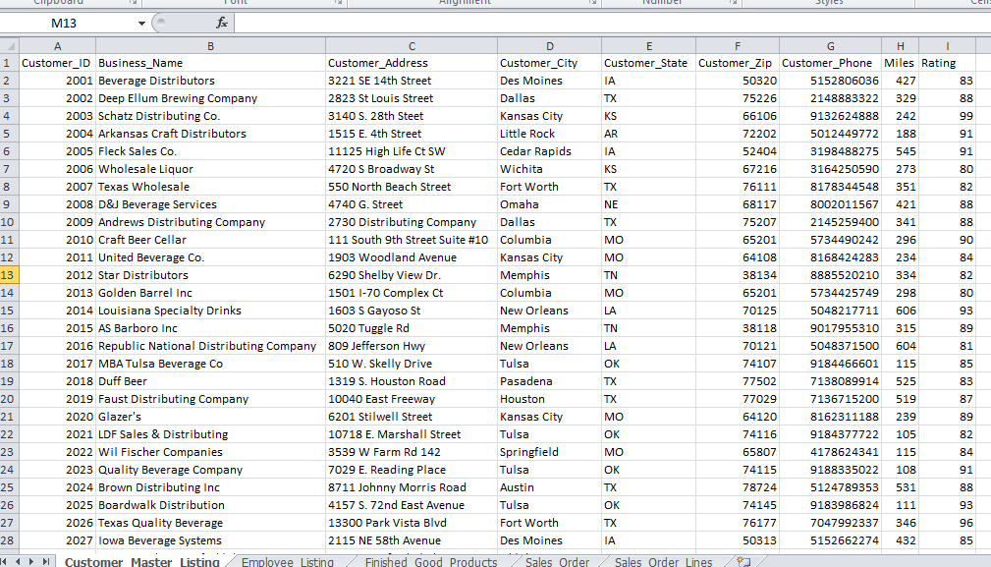This screenshot has width=991, height=567.
Task: Select the cell Wholesale Liquor
Action: click(x=210, y=169)
